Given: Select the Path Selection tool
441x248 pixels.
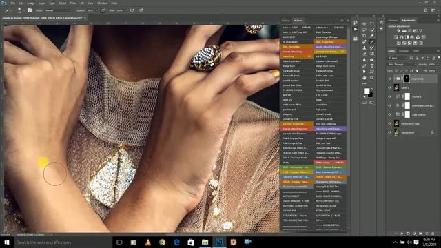Looking at the screenshot, I should (x=365, y=72).
